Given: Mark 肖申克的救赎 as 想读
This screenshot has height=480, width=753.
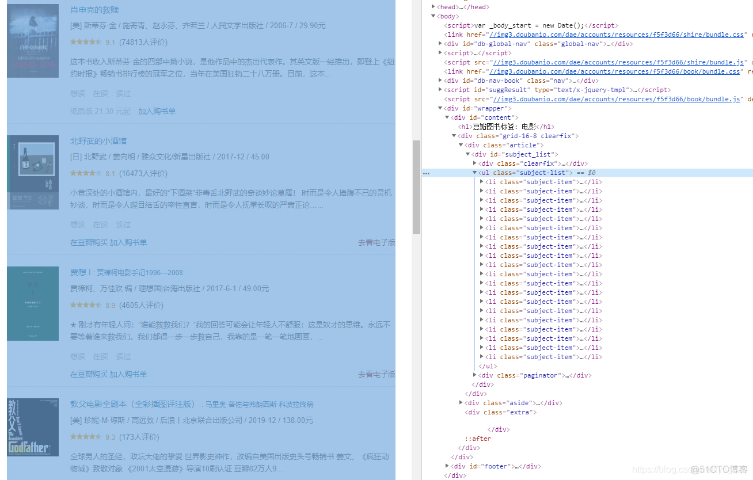Looking at the screenshot, I should [x=78, y=93].
